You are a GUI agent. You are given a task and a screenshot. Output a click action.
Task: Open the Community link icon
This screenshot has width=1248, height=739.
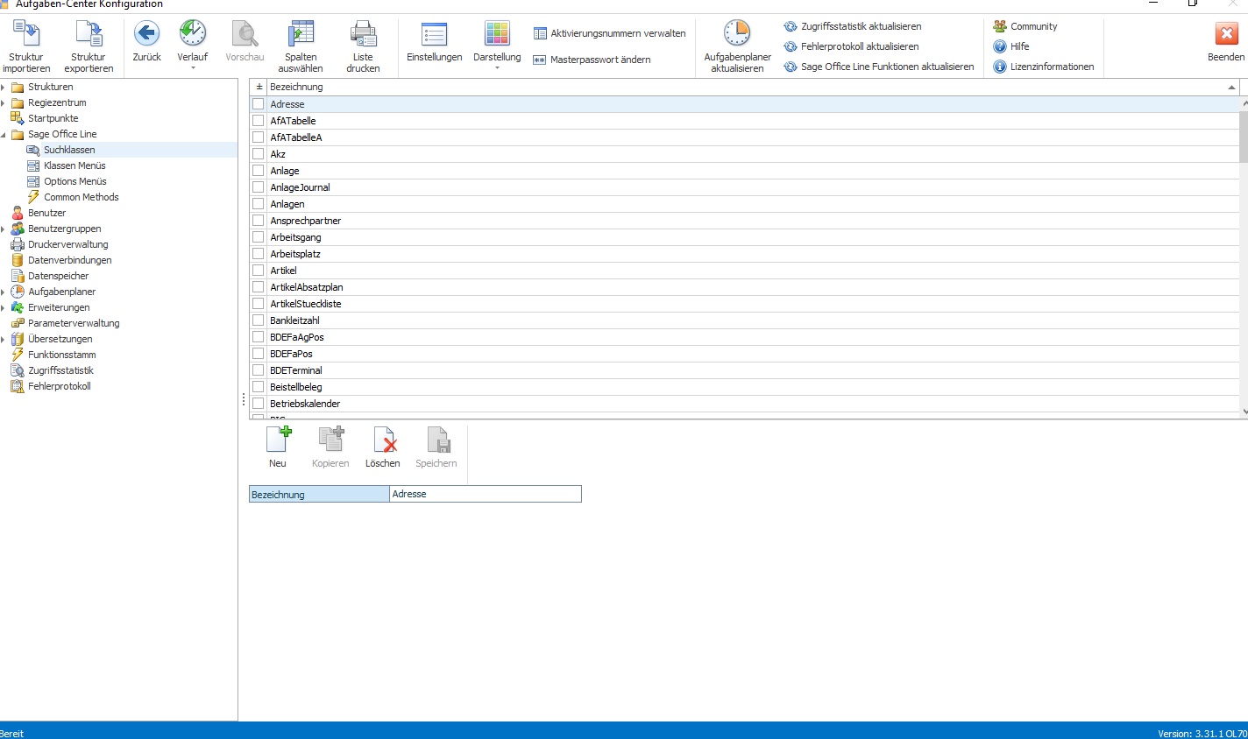coord(1000,26)
